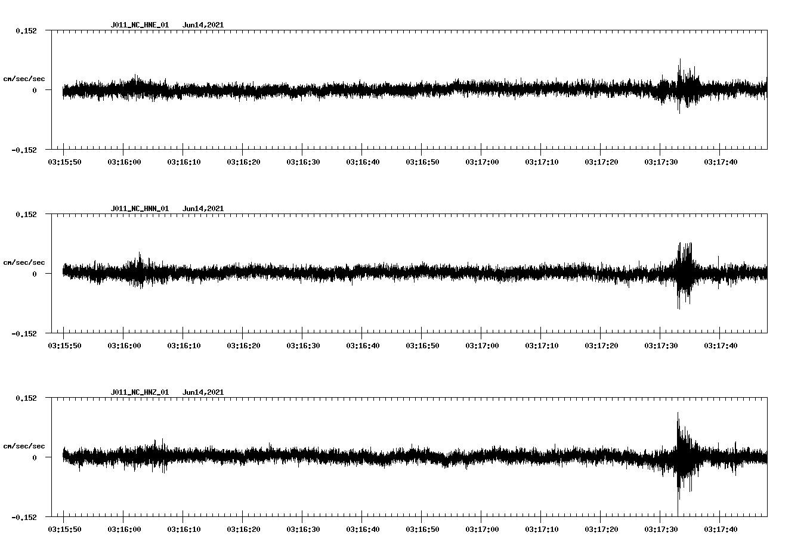Click the J011_NC_HNN_01 channel title
810x551 pixels.
tap(140, 209)
